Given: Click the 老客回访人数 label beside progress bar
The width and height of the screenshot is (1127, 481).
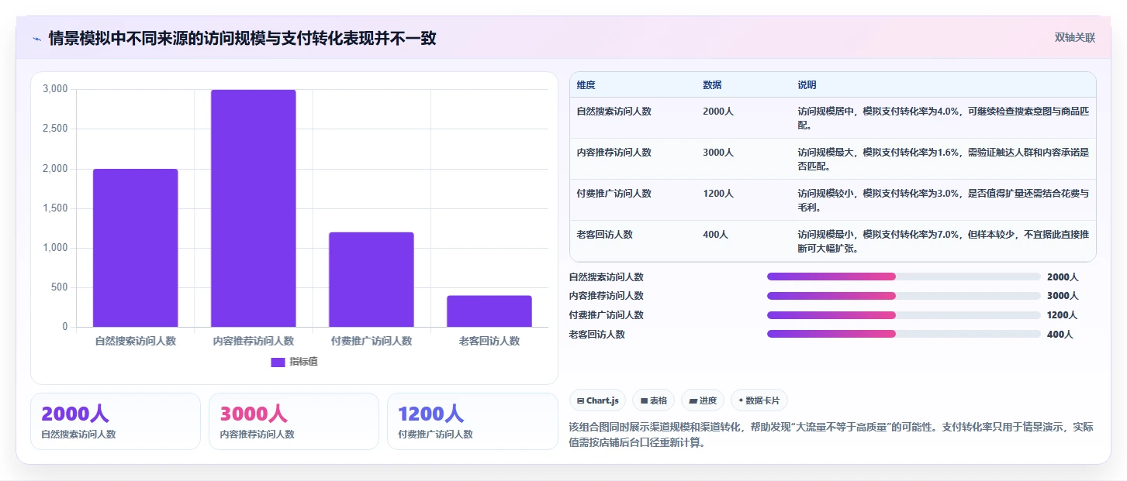Looking at the screenshot, I should (x=596, y=335).
